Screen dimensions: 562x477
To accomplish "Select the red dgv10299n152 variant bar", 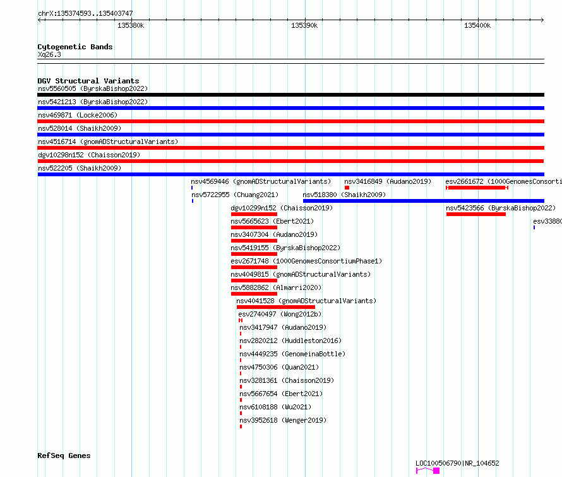I will pyautogui.click(x=254, y=214).
